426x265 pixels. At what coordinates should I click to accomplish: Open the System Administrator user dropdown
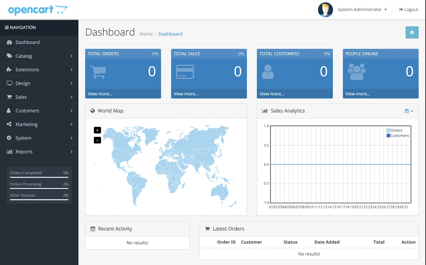click(x=362, y=10)
